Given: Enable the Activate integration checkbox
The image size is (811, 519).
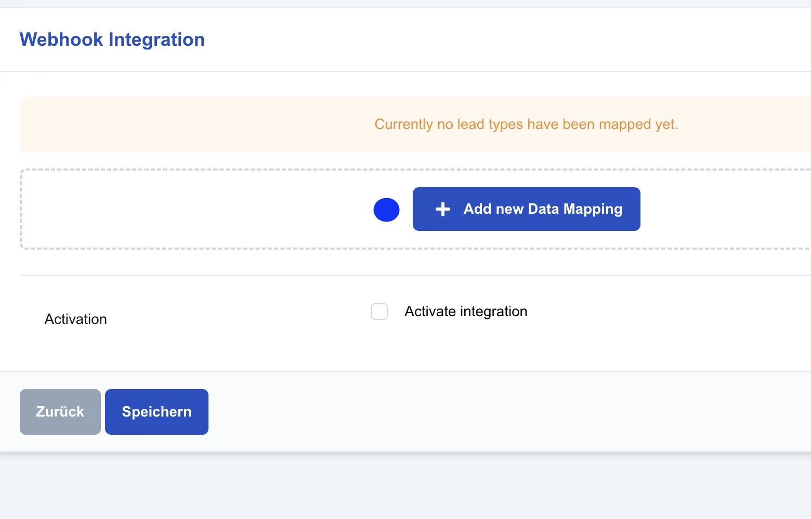Looking at the screenshot, I should pyautogui.click(x=380, y=312).
